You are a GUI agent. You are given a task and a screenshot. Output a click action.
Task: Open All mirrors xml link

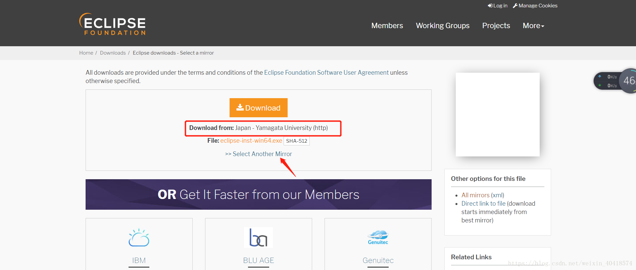[475, 195]
